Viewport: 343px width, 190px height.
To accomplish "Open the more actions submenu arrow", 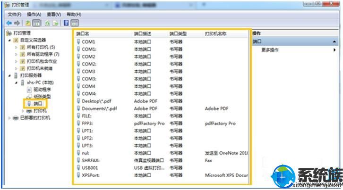I will [x=334, y=50].
